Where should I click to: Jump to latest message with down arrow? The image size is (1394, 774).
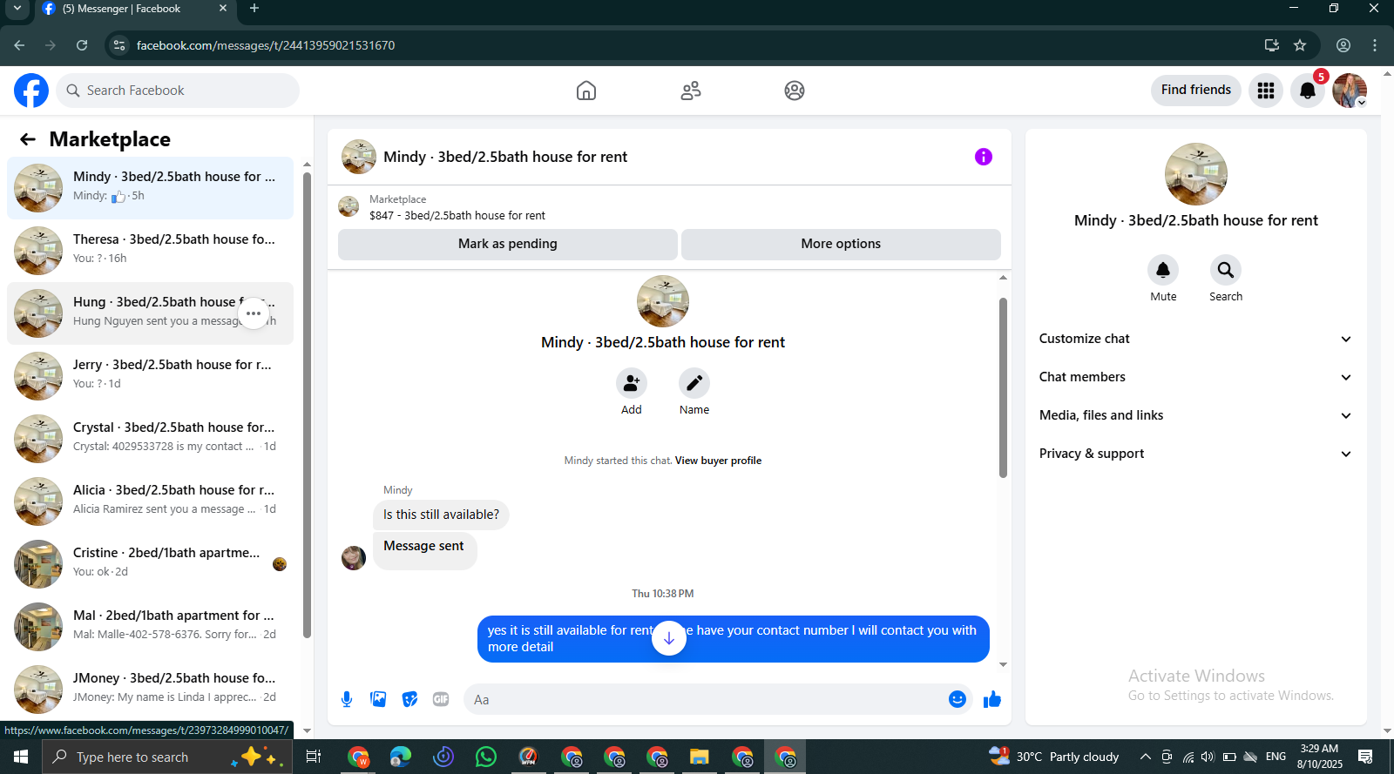[669, 638]
